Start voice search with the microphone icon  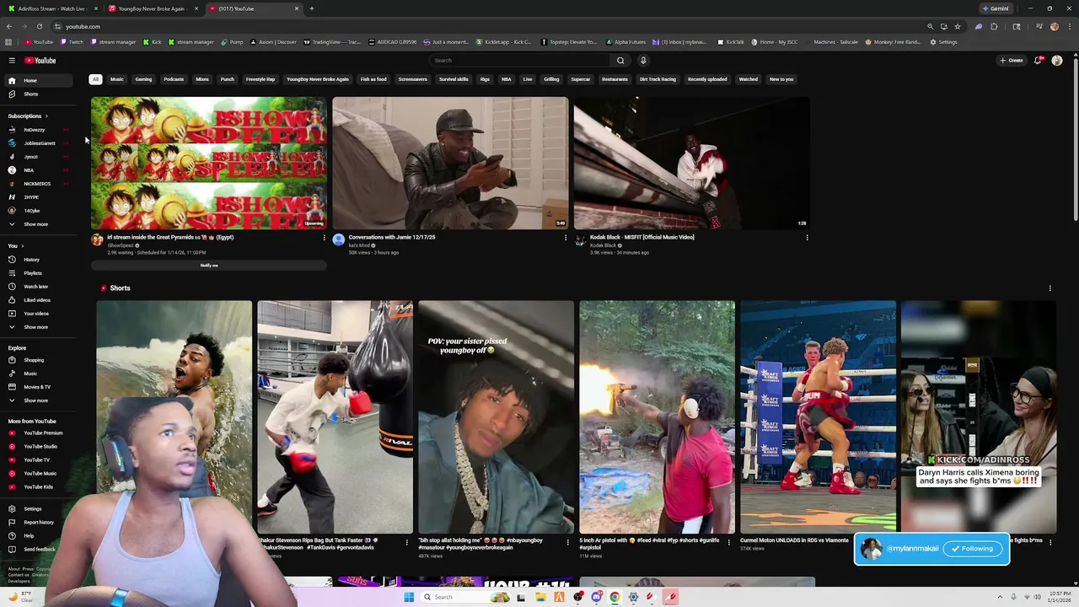click(x=643, y=61)
